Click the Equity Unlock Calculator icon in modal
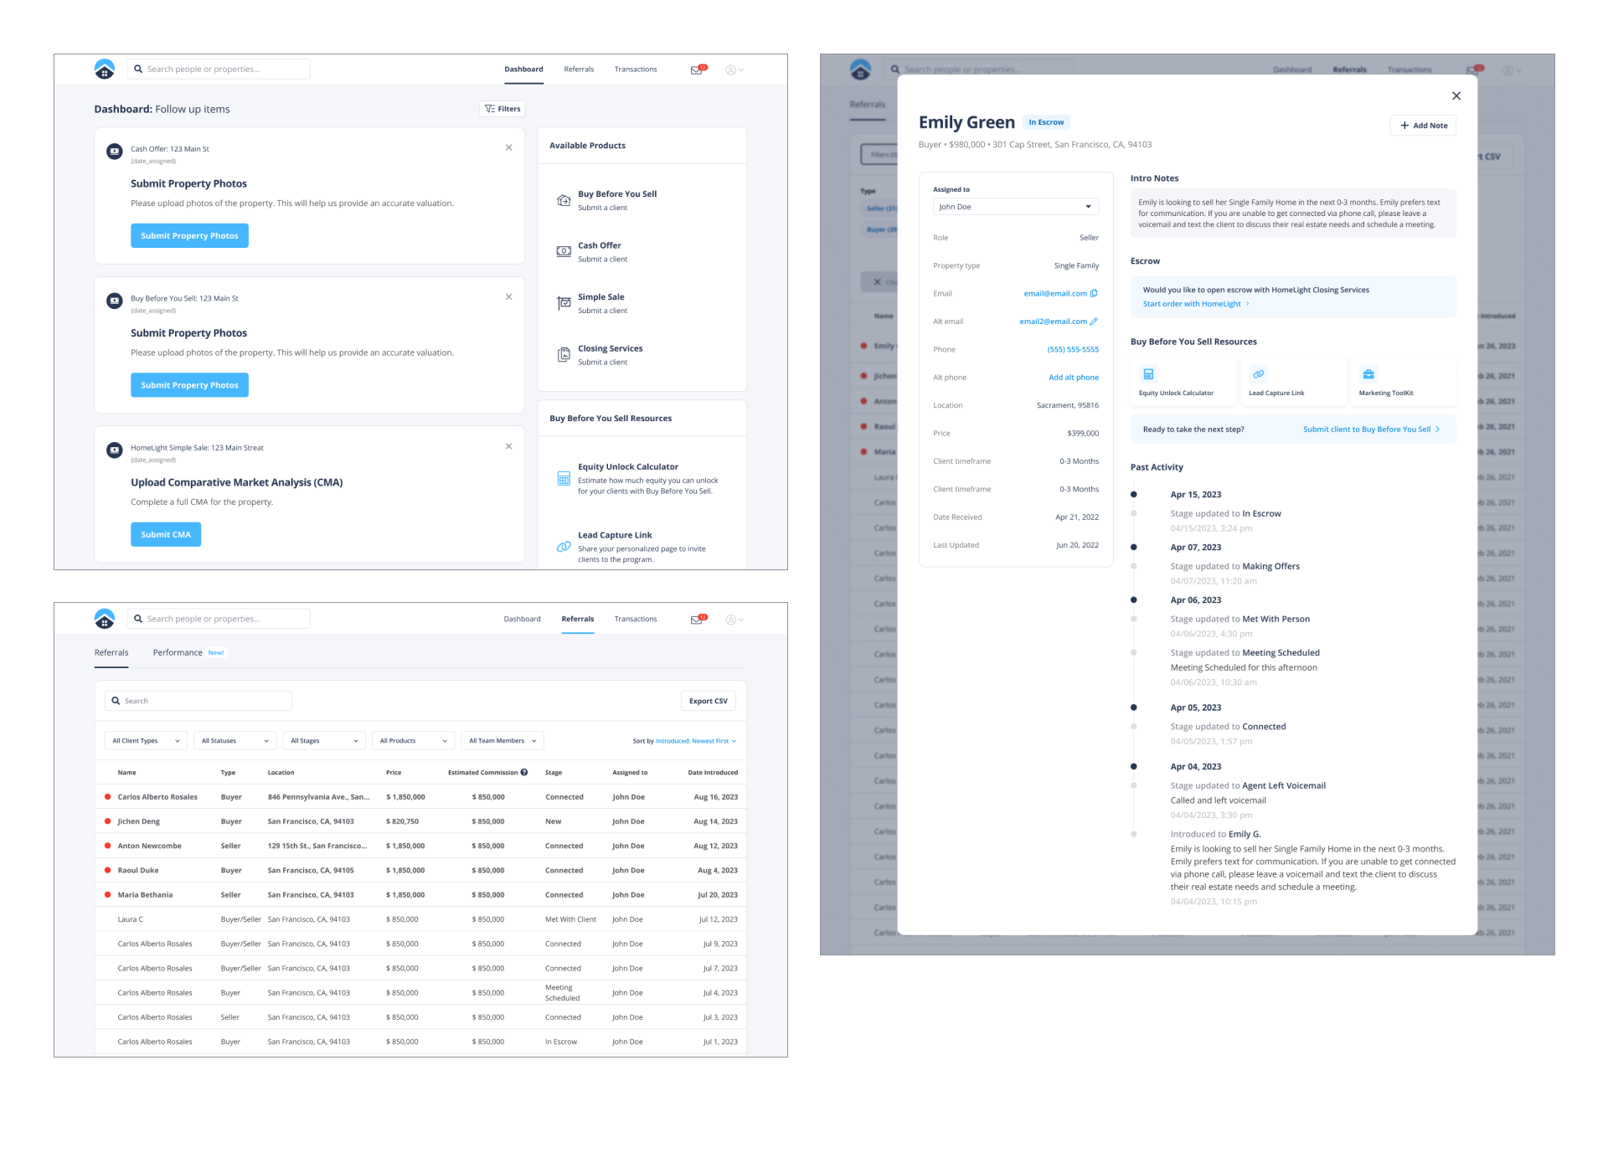 tap(1148, 374)
